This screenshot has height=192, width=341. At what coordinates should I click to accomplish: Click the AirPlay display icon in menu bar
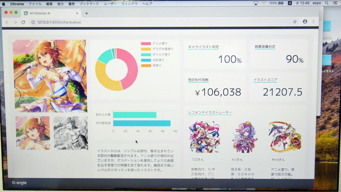pyautogui.click(x=256, y=3)
